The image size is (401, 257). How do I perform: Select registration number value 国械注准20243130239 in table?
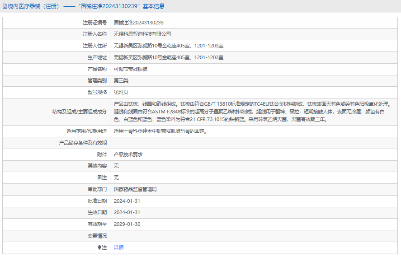(x=139, y=23)
